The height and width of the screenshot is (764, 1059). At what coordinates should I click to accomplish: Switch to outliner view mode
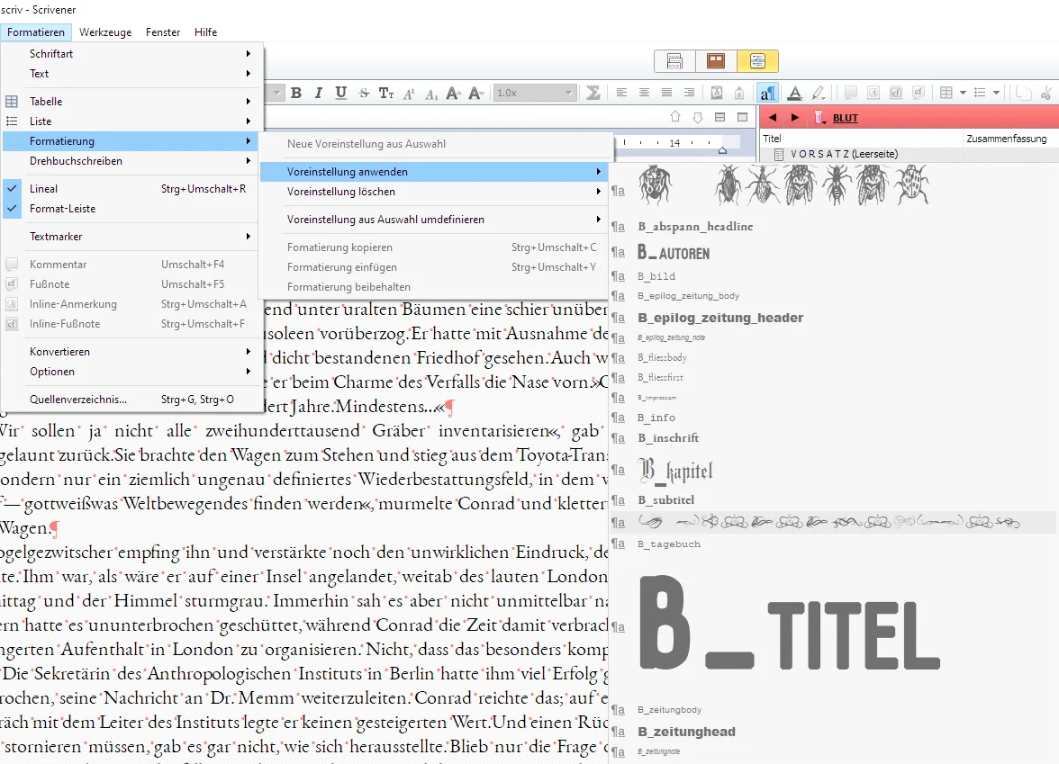pos(757,61)
